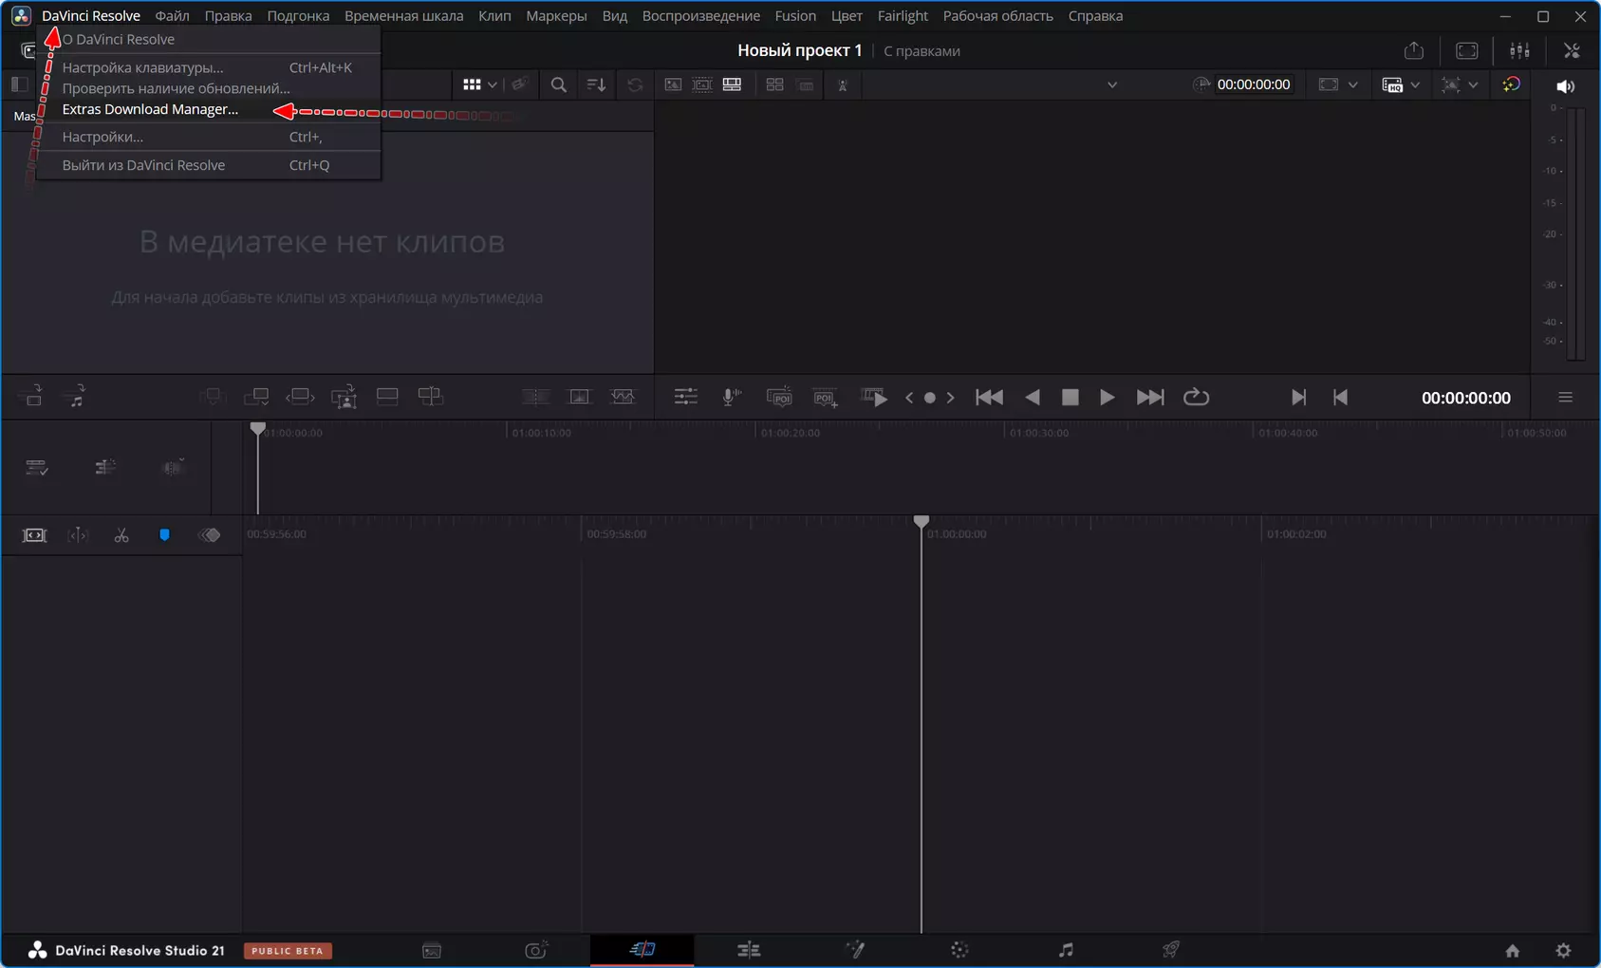
Task: Start playback with the play button
Action: (1107, 397)
